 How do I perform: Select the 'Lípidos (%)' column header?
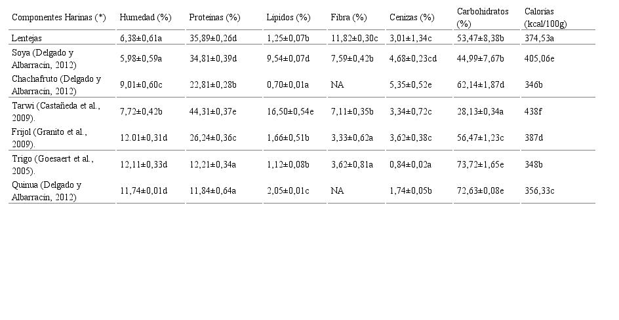[x=289, y=17]
